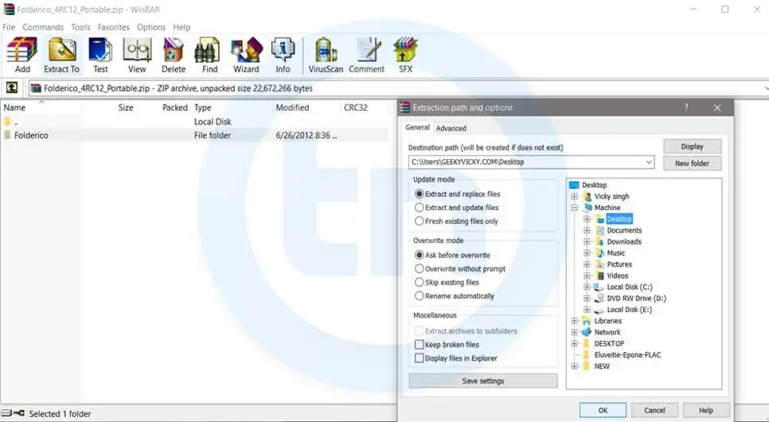Switch to the Advanced tab
The height and width of the screenshot is (422, 769).
pyautogui.click(x=451, y=128)
